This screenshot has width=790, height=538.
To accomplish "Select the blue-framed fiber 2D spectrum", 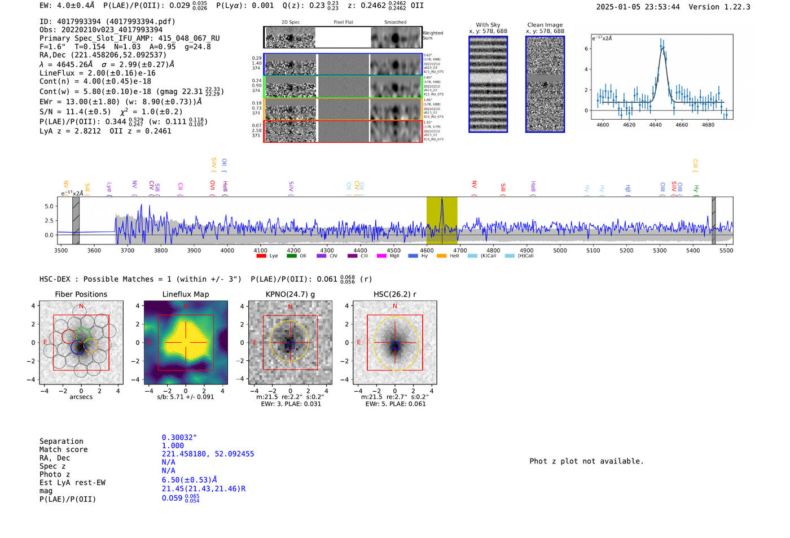I will [x=290, y=64].
